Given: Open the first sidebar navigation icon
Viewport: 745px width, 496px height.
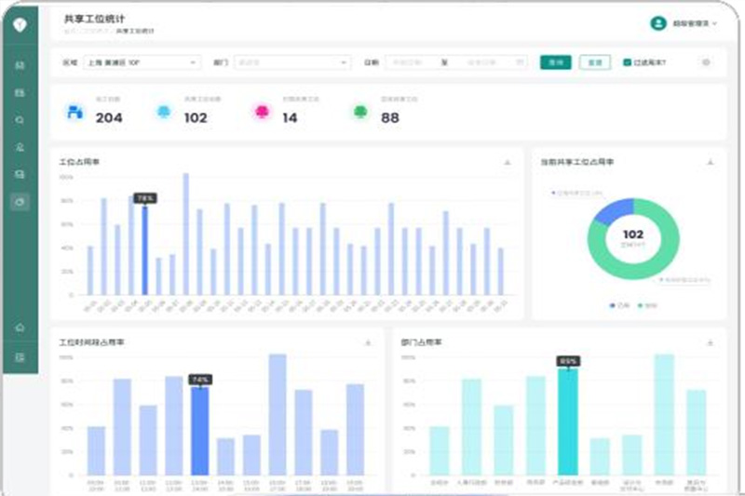Looking at the screenshot, I should tap(20, 66).
